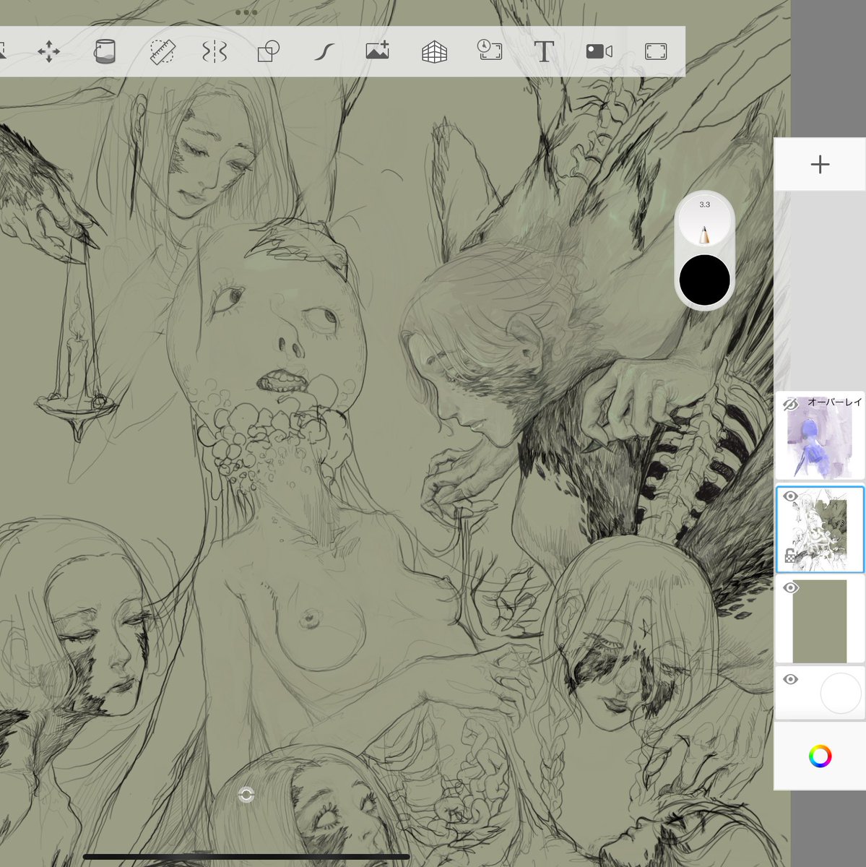Viewport: 866px width, 867px height.
Task: Add a new layer with plus button
Action: 820,165
